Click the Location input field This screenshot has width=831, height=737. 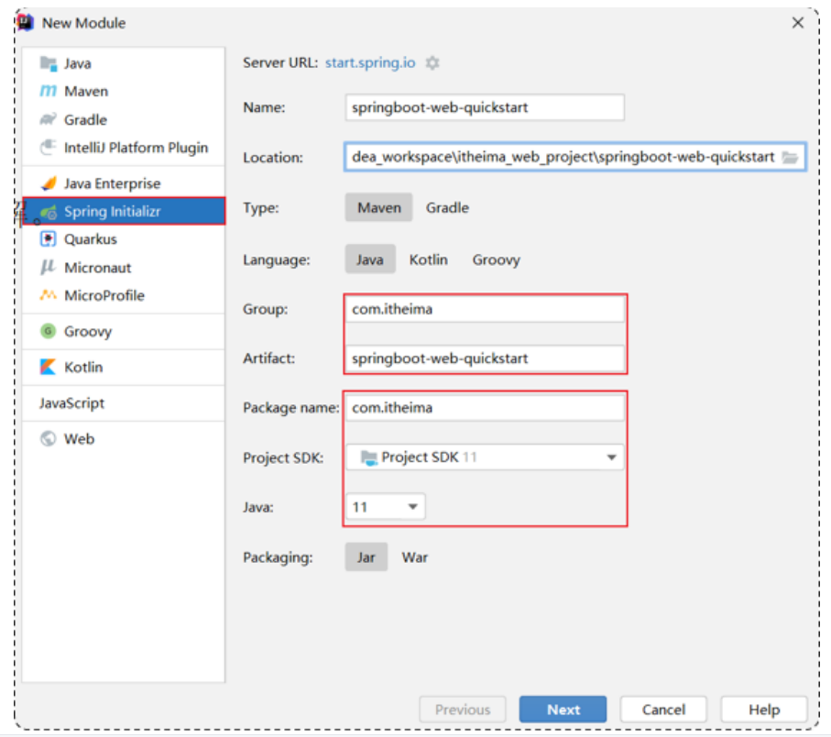click(575, 157)
